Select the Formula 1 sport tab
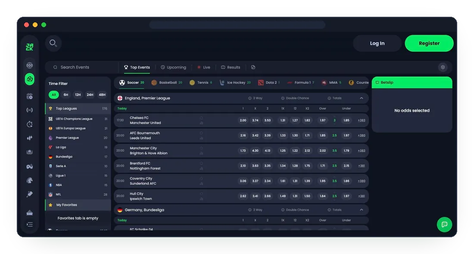The height and width of the screenshot is (254, 474). [301, 83]
